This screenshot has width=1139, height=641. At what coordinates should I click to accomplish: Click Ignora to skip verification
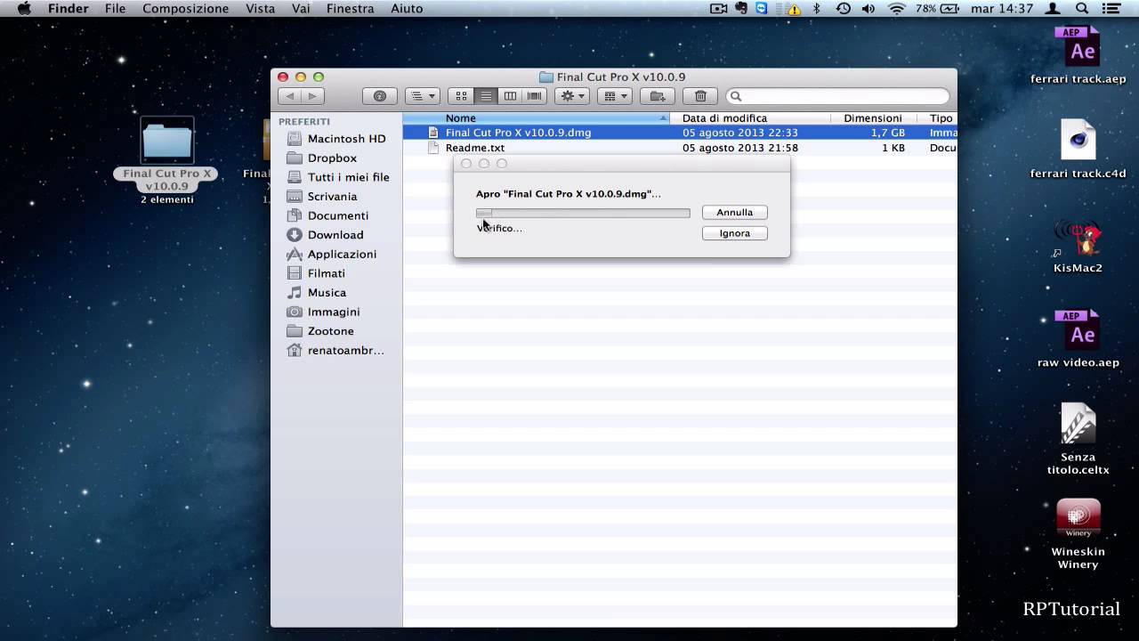(x=735, y=233)
